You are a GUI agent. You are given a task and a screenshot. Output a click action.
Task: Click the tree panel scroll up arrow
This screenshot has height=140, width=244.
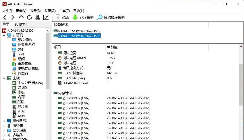point(48,31)
